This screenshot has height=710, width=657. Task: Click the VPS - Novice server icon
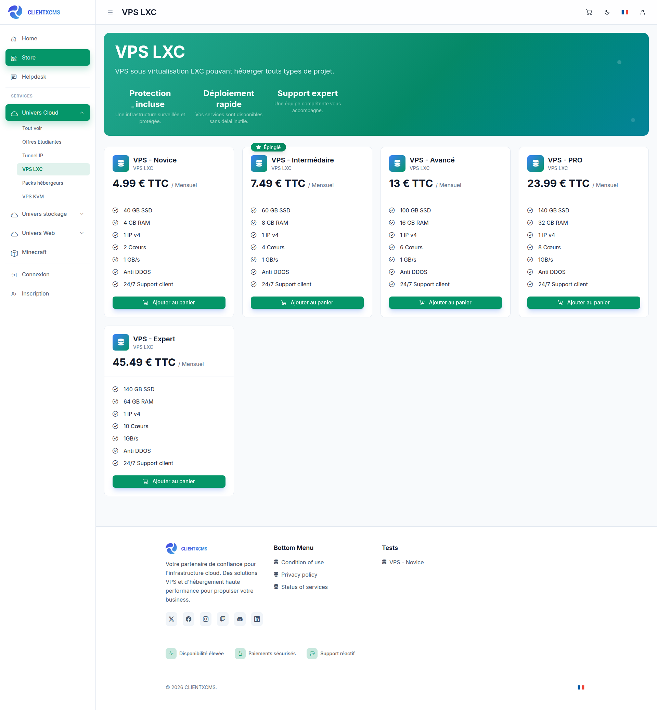click(121, 163)
